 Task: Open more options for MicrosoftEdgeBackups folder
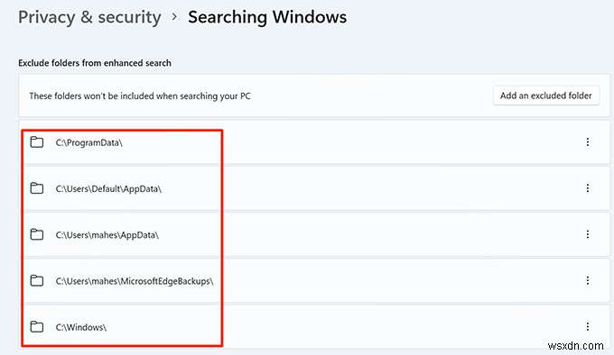click(588, 280)
